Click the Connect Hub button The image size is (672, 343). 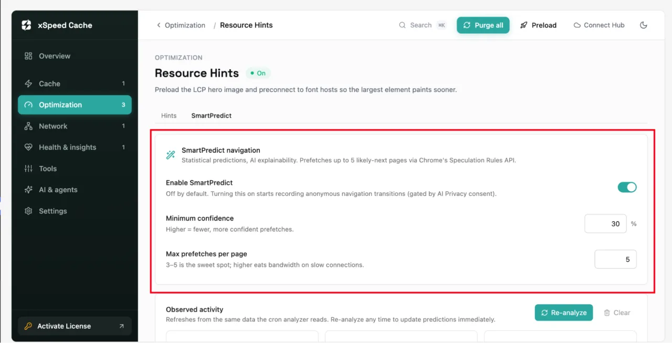[x=599, y=25]
